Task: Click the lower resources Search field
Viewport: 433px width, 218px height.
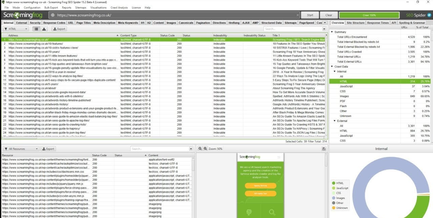Action: (160, 149)
